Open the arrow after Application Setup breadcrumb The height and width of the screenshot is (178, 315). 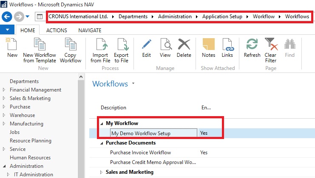click(247, 17)
